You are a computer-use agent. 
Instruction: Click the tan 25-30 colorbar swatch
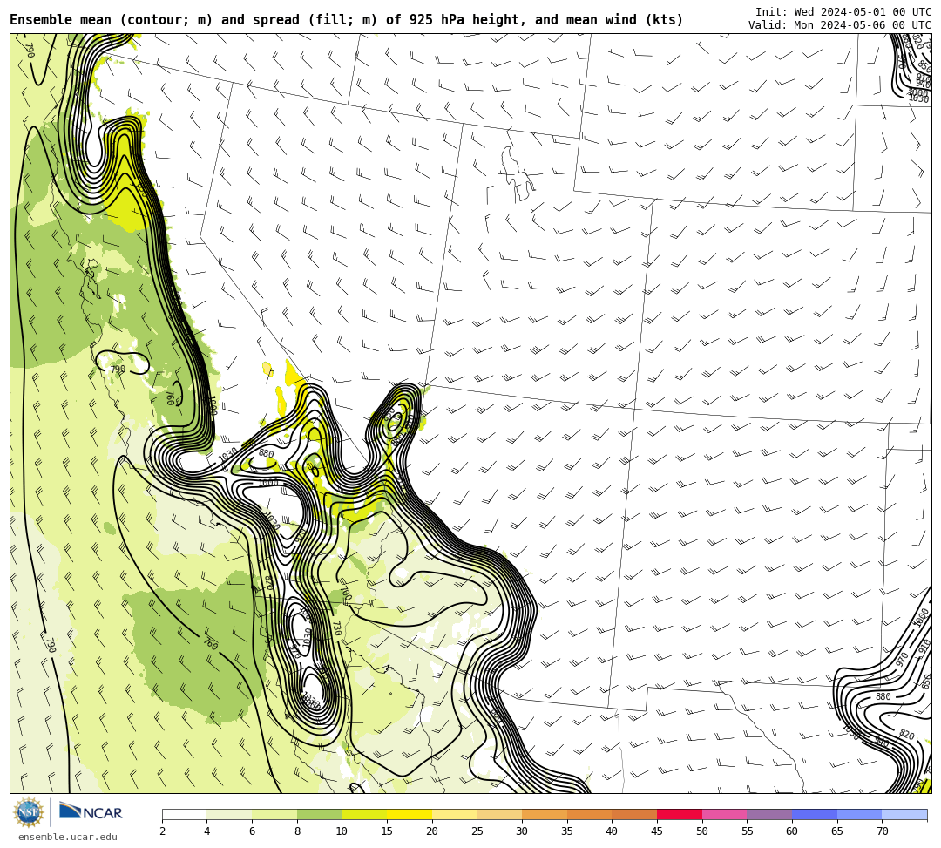(x=499, y=814)
